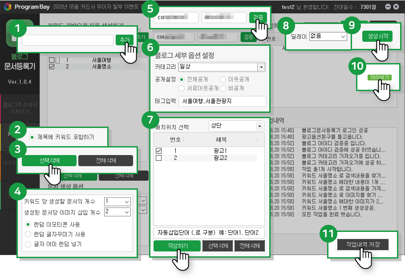Close the program with the X icon
The height and width of the screenshot is (279, 405).
tap(397, 7)
